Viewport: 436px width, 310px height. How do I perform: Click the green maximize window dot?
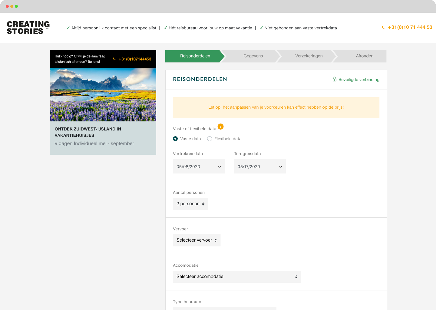16,6
